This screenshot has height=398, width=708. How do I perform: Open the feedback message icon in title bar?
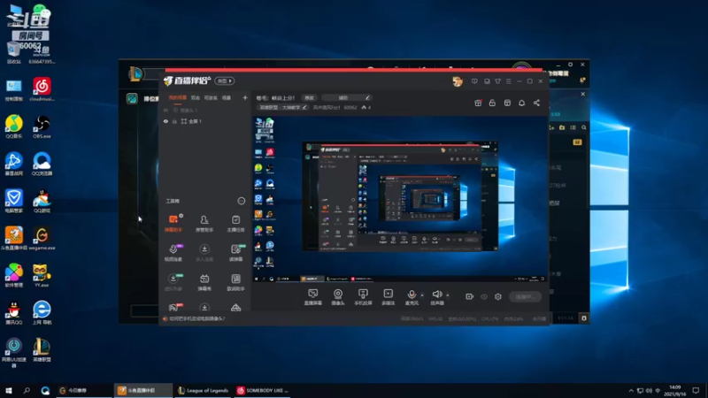474,81
